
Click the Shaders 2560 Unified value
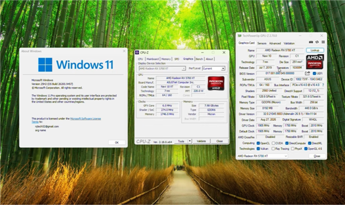pyautogui.click(x=269, y=91)
